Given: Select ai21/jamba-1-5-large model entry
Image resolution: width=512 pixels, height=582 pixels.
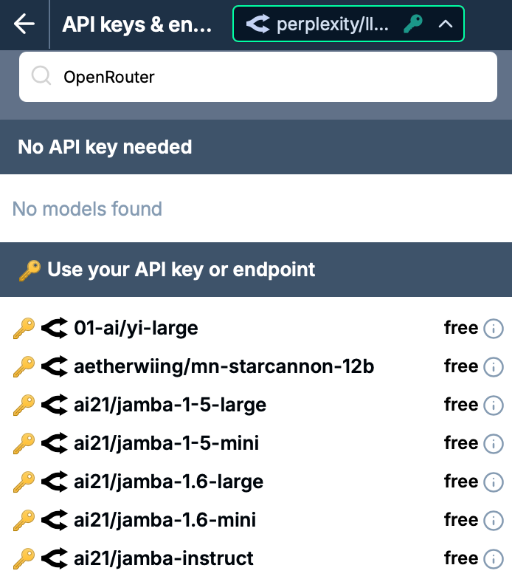Looking at the screenshot, I should 170,405.
